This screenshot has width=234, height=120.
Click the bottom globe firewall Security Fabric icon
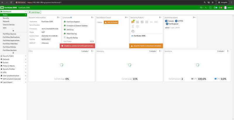133,31
